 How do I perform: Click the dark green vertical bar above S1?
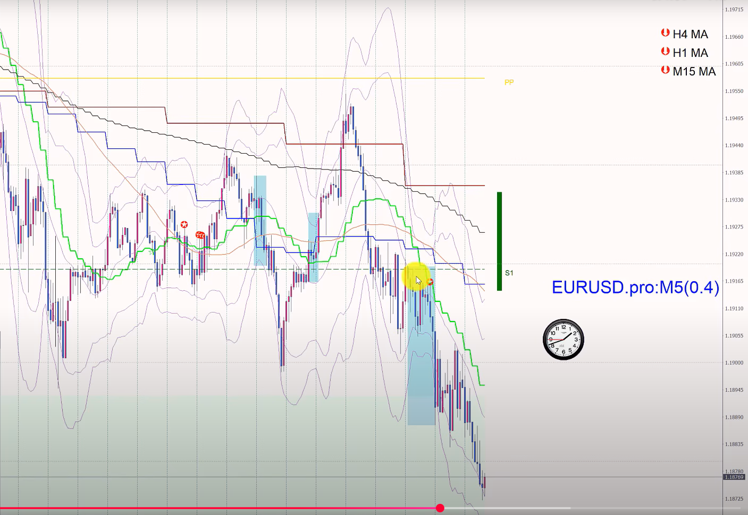(x=499, y=241)
